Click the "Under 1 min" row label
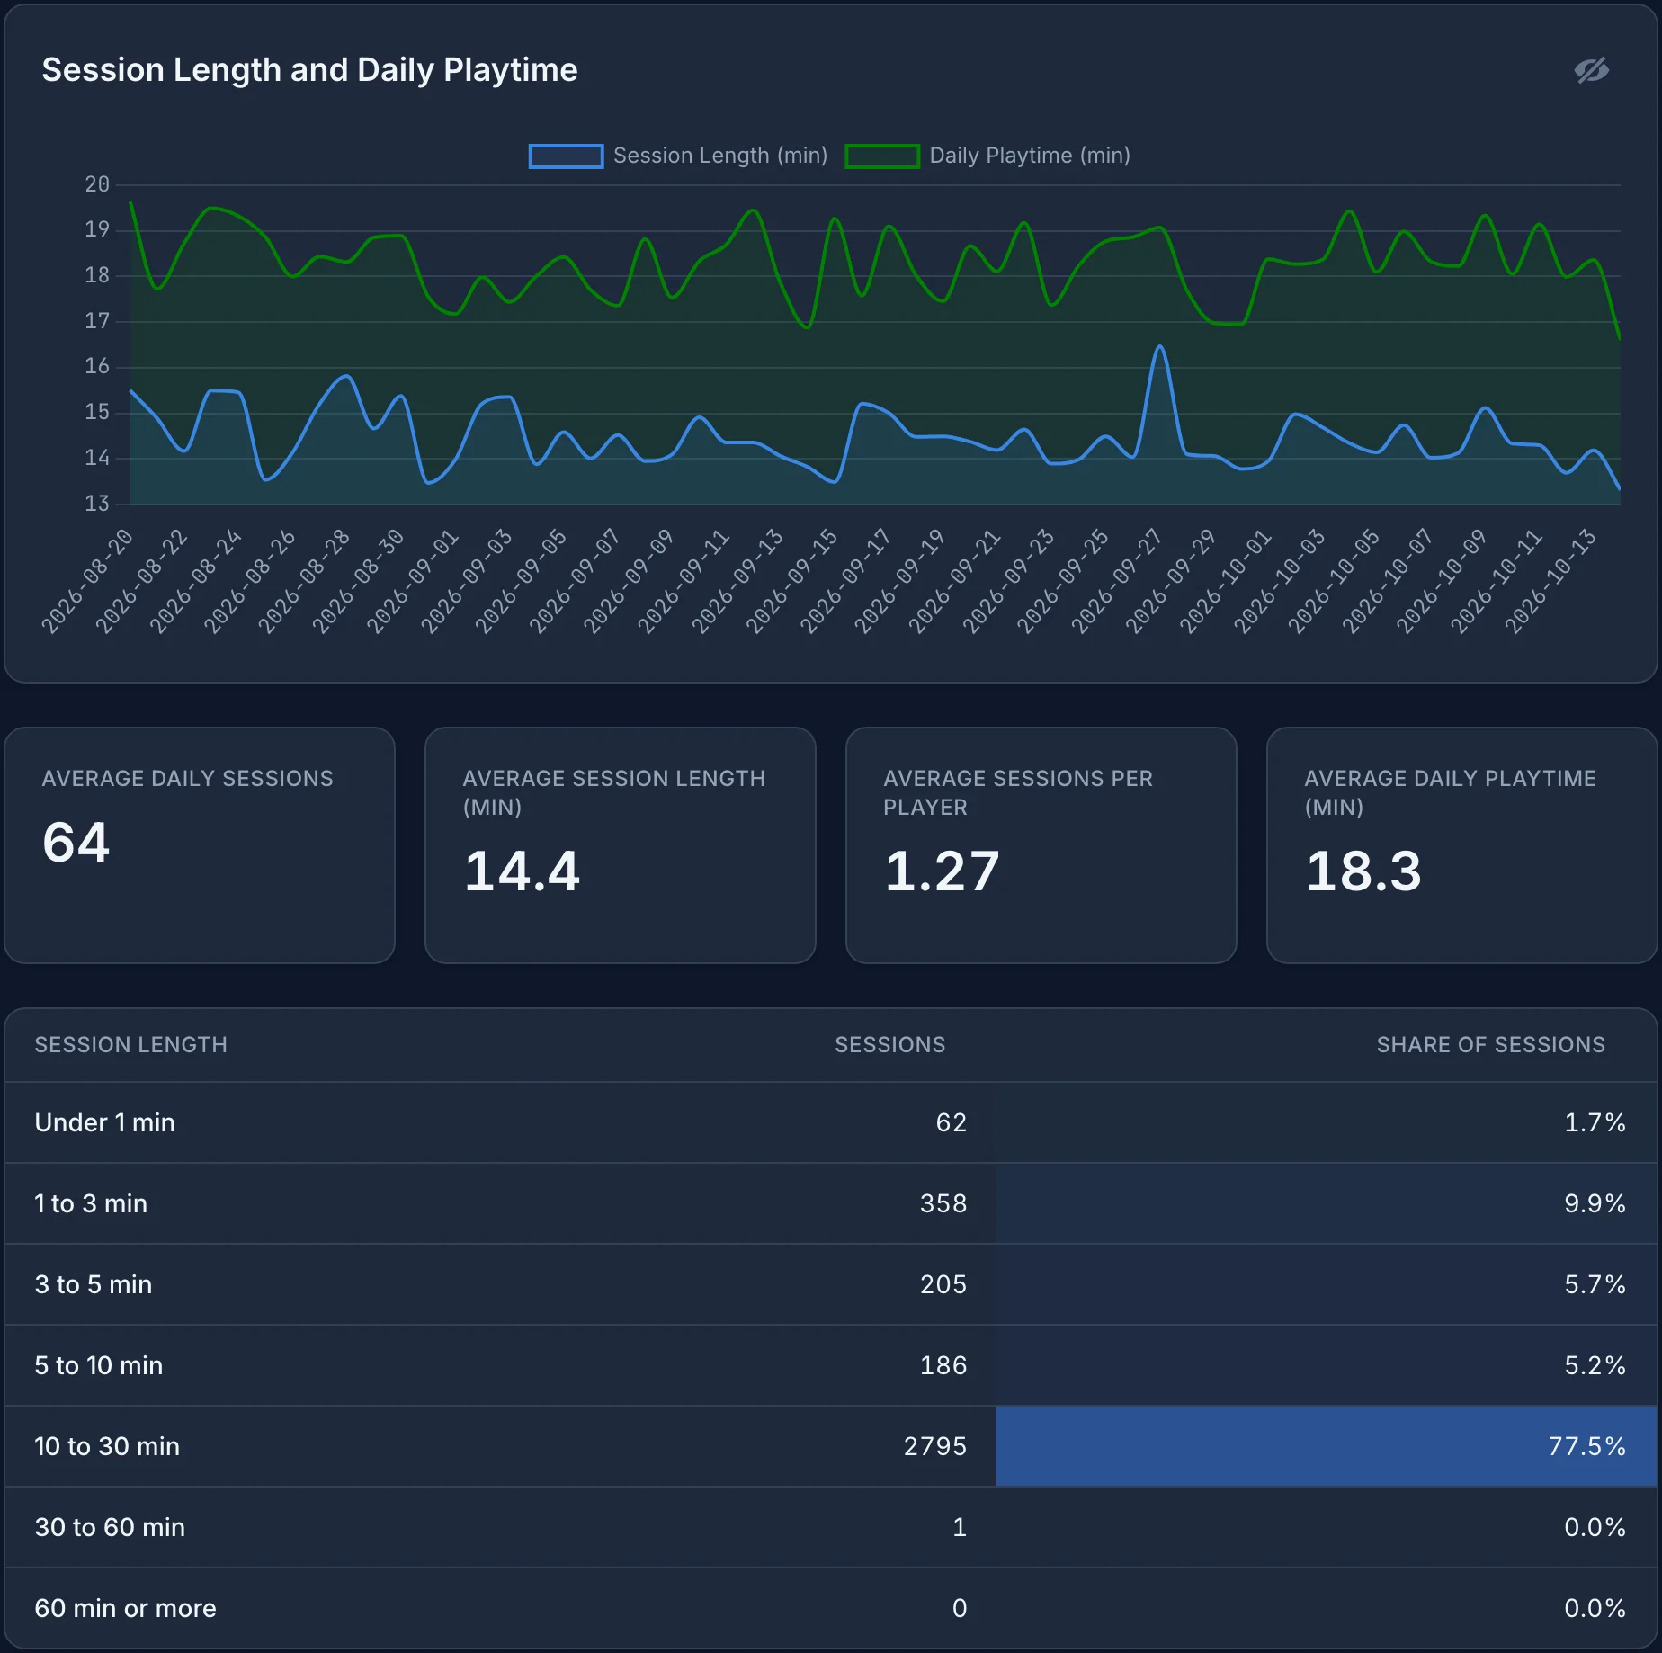This screenshot has height=1653, width=1662. coord(105,1122)
